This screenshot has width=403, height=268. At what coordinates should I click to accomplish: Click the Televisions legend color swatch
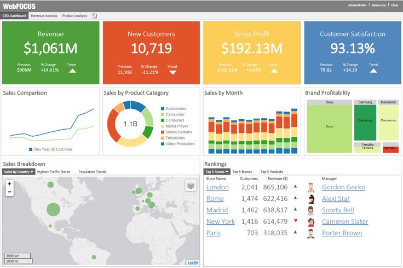click(x=163, y=138)
